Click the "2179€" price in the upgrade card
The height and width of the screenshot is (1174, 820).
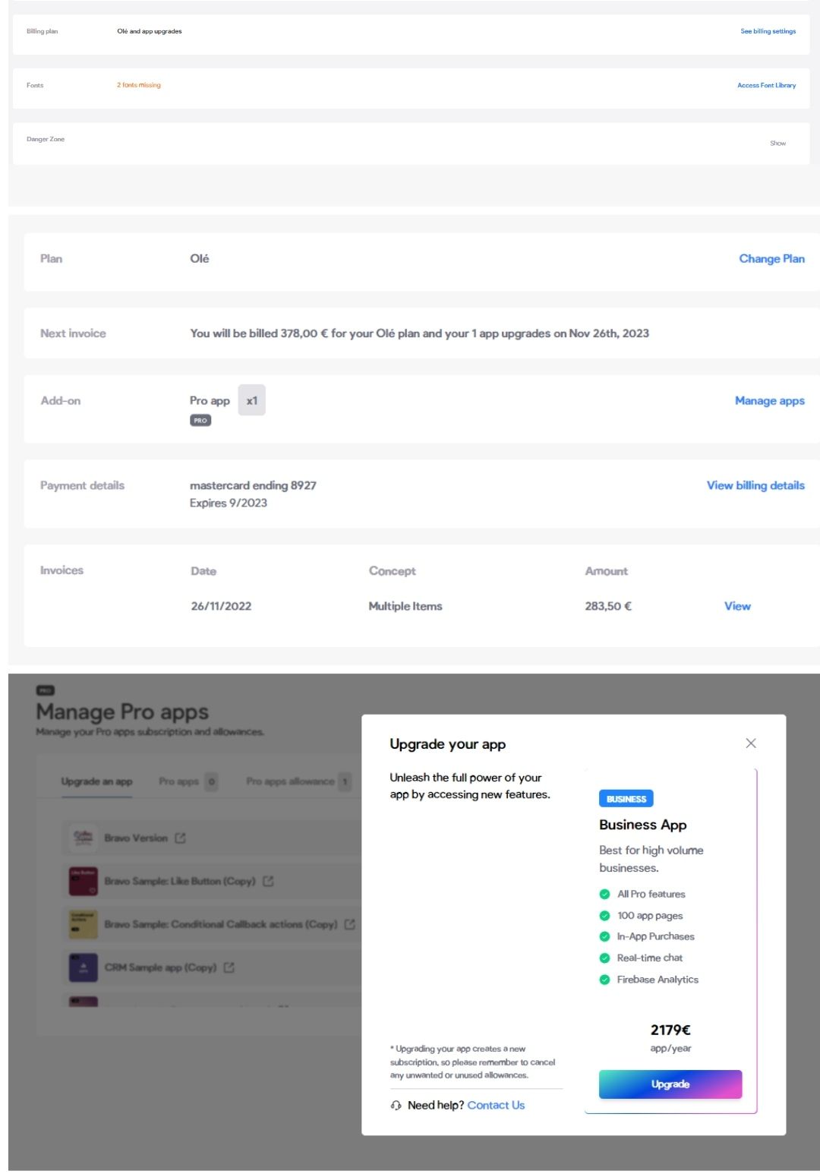tap(670, 1030)
